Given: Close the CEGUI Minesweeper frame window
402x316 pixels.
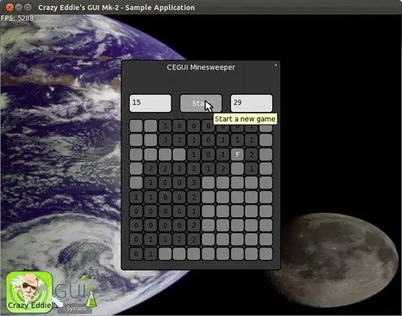Looking at the screenshot, I should [276, 65].
